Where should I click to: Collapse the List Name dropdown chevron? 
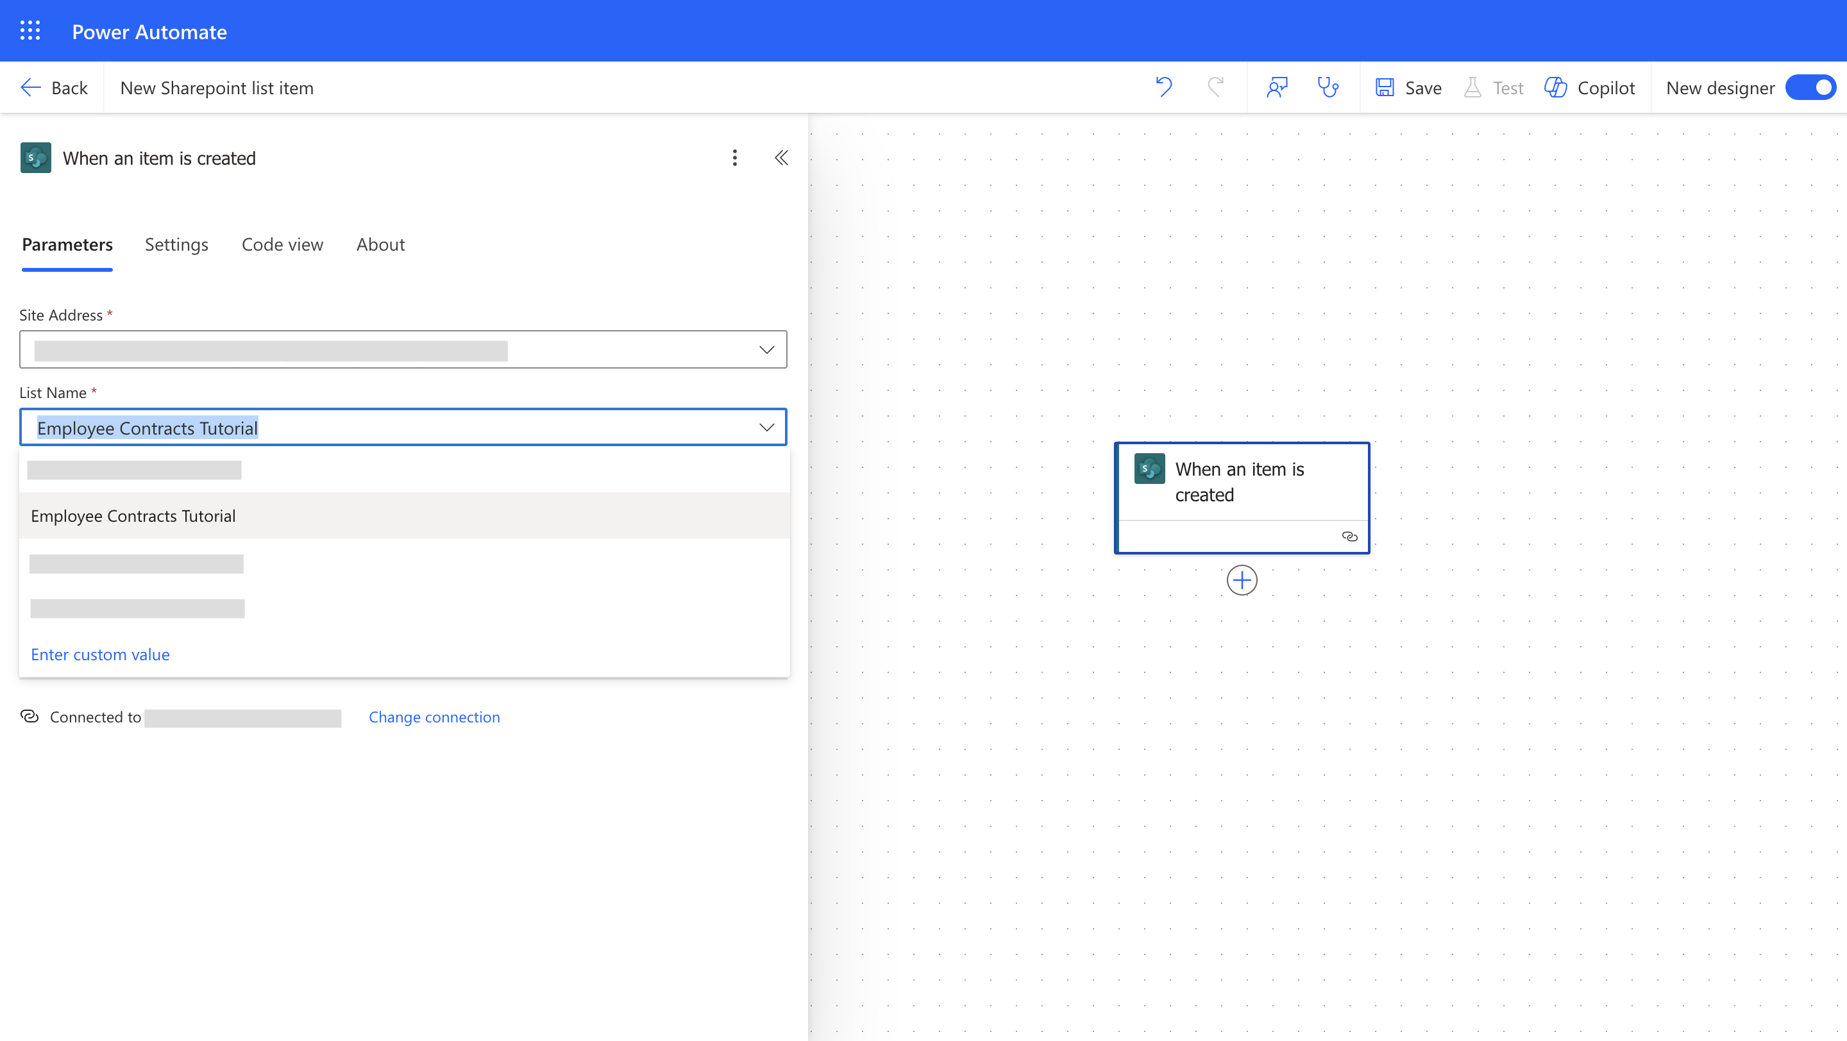[x=766, y=428]
